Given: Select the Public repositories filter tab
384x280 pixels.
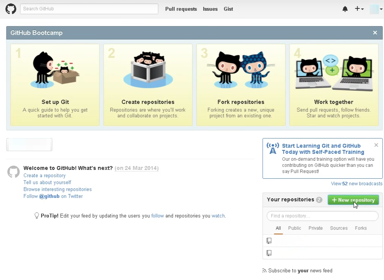Looking at the screenshot, I should point(295,228).
